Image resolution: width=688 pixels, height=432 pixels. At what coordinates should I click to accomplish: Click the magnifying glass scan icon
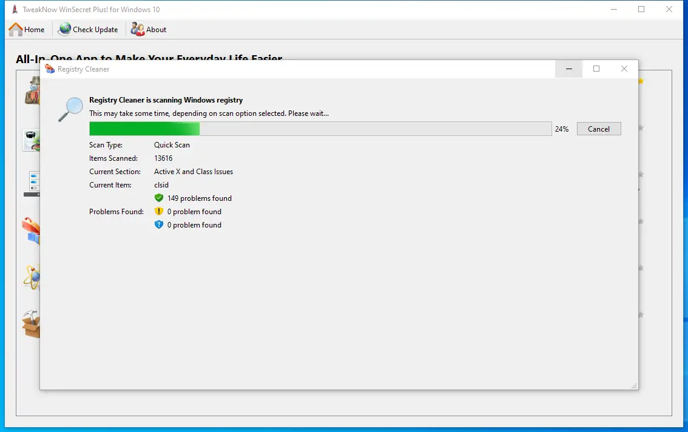point(70,109)
